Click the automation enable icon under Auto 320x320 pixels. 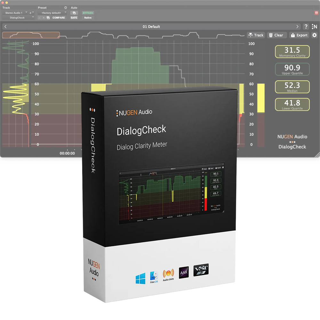click(x=74, y=13)
